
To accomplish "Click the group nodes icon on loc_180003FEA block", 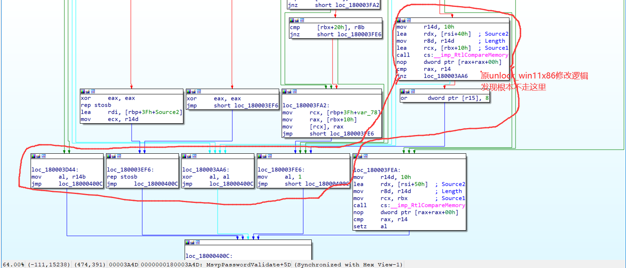I will pyautogui.click(x=365, y=155).
